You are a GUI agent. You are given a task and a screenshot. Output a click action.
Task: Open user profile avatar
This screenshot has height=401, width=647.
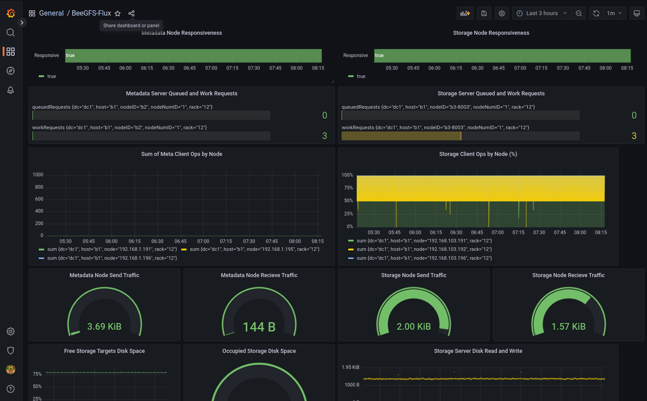(x=11, y=369)
